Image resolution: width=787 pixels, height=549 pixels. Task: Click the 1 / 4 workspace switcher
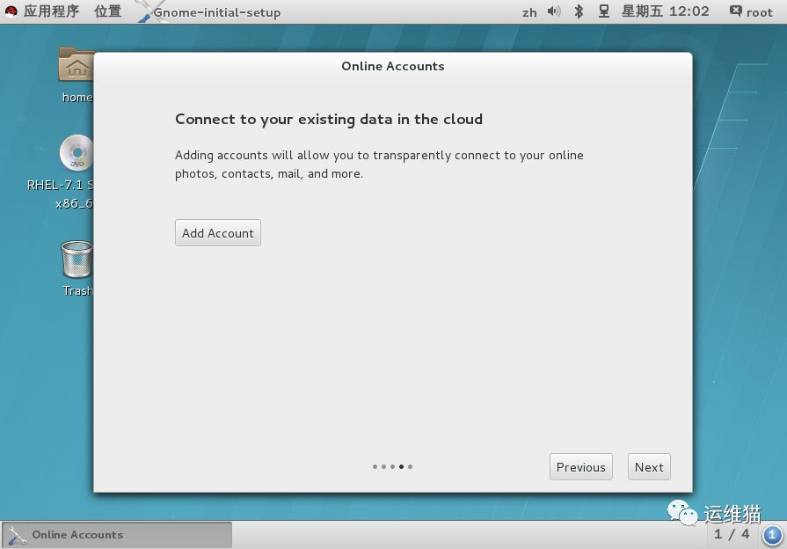(732, 534)
